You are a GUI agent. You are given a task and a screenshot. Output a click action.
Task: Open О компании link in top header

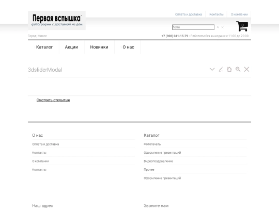point(239,14)
